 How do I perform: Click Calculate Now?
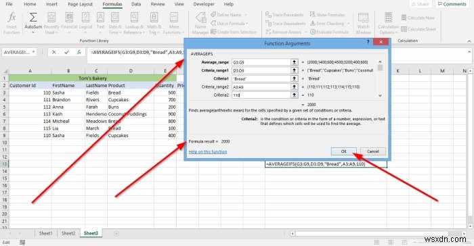click(x=418, y=18)
